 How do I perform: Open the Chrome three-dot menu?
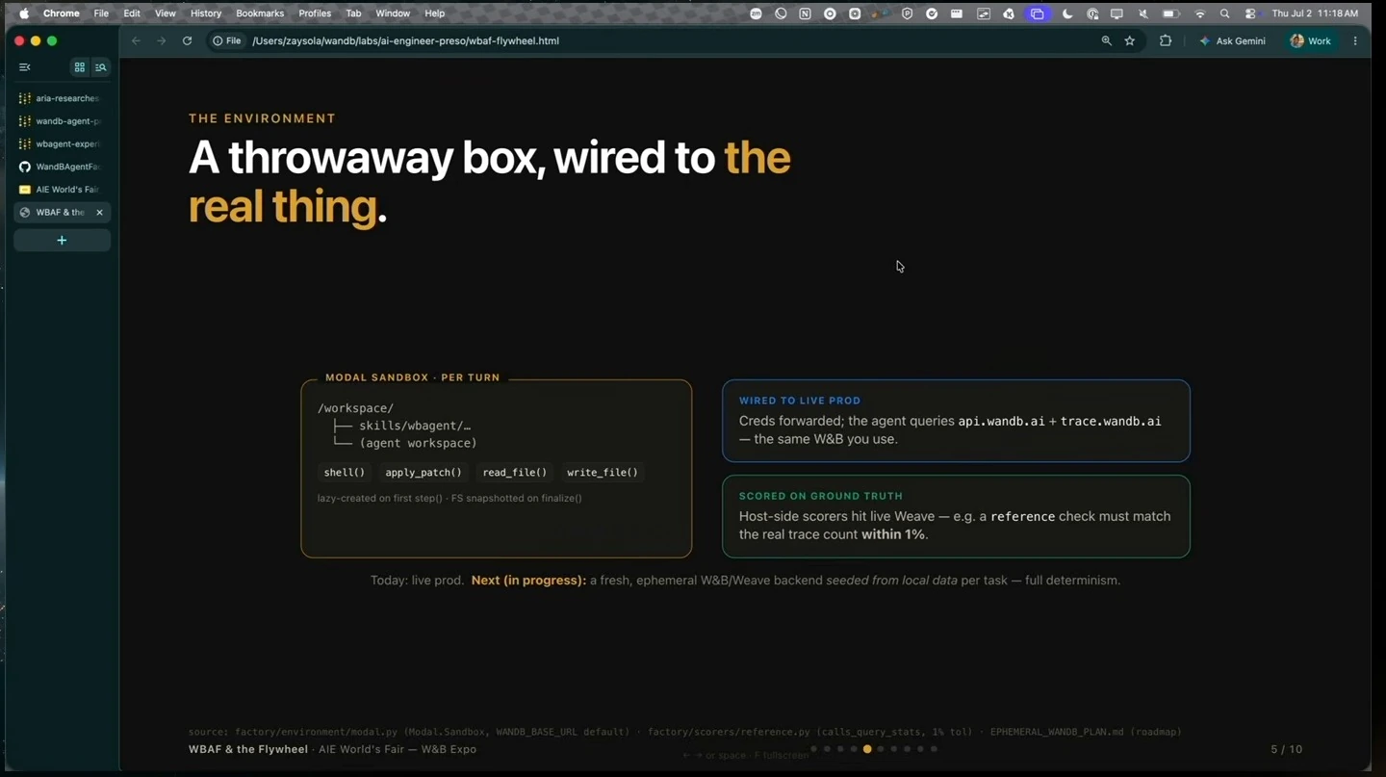[1355, 40]
